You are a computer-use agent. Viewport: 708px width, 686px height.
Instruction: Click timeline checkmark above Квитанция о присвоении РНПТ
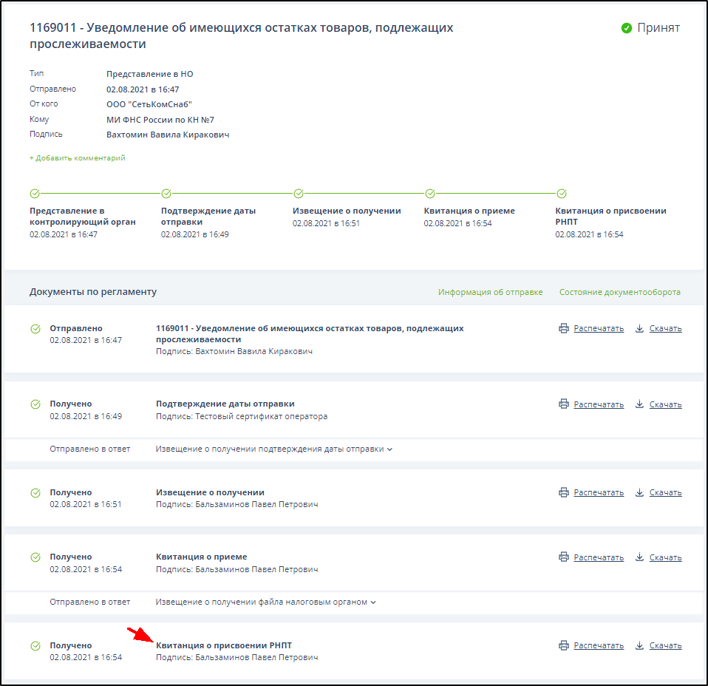click(x=561, y=194)
